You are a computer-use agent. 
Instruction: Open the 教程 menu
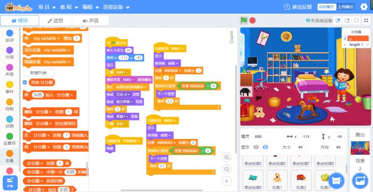tap(69, 7)
